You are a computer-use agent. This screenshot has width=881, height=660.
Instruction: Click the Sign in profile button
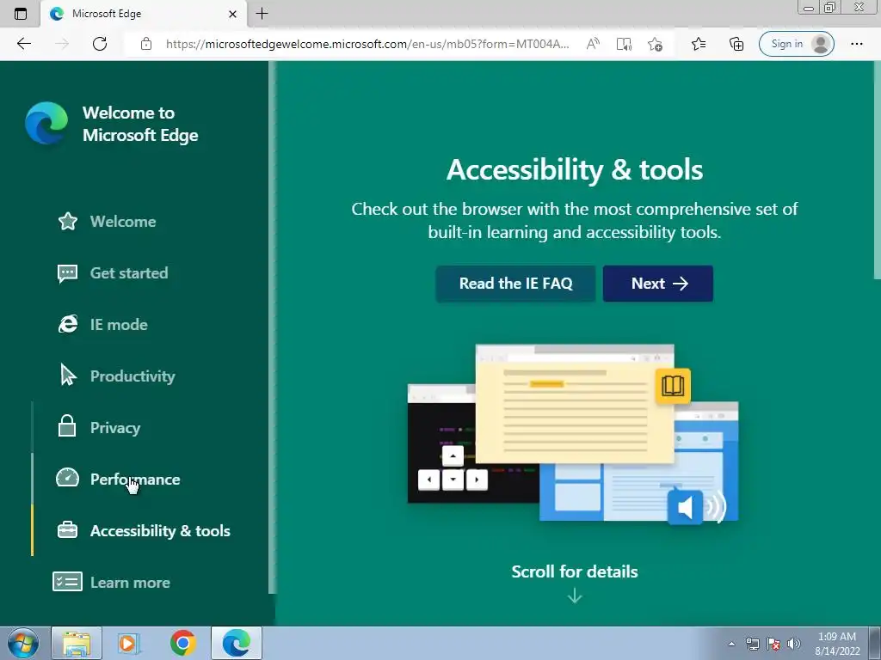(796, 44)
